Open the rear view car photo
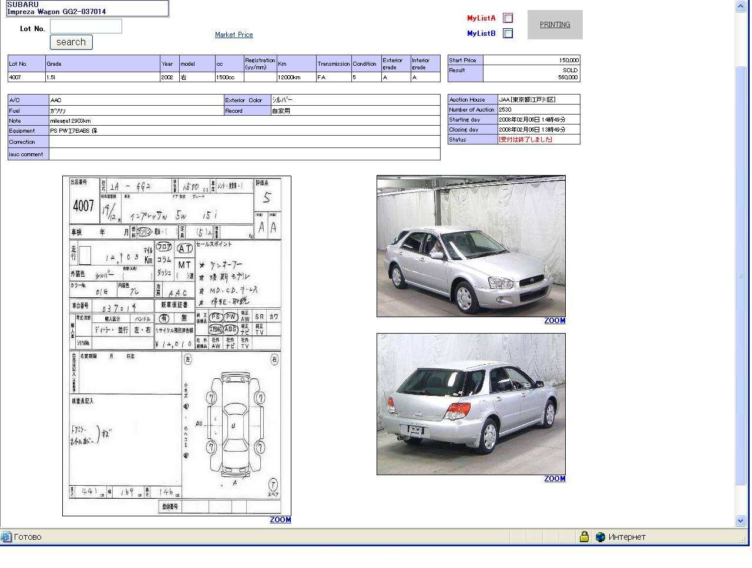Screen dimensions: 752x568 (x=471, y=404)
